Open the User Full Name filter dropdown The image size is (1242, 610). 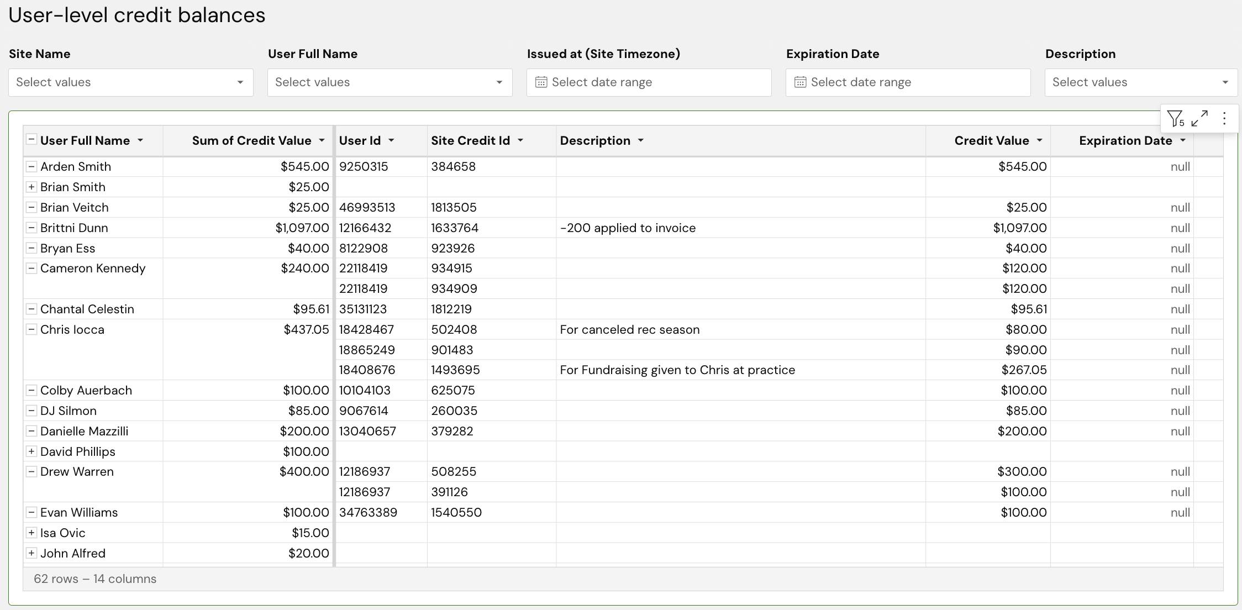390,82
